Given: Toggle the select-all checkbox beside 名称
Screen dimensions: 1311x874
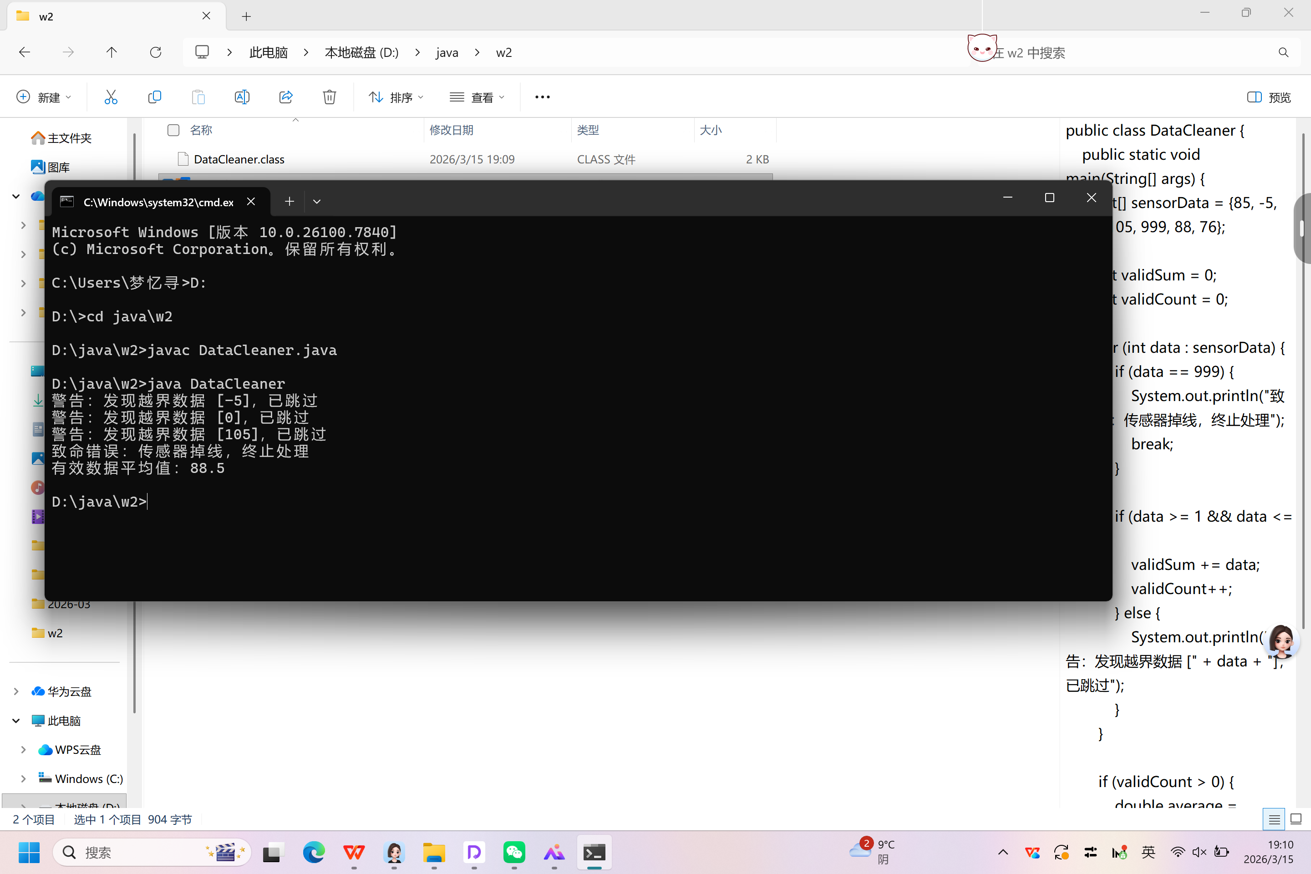Looking at the screenshot, I should click(x=173, y=130).
